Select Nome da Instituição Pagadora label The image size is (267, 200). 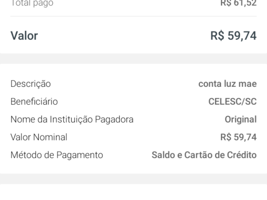72,119
